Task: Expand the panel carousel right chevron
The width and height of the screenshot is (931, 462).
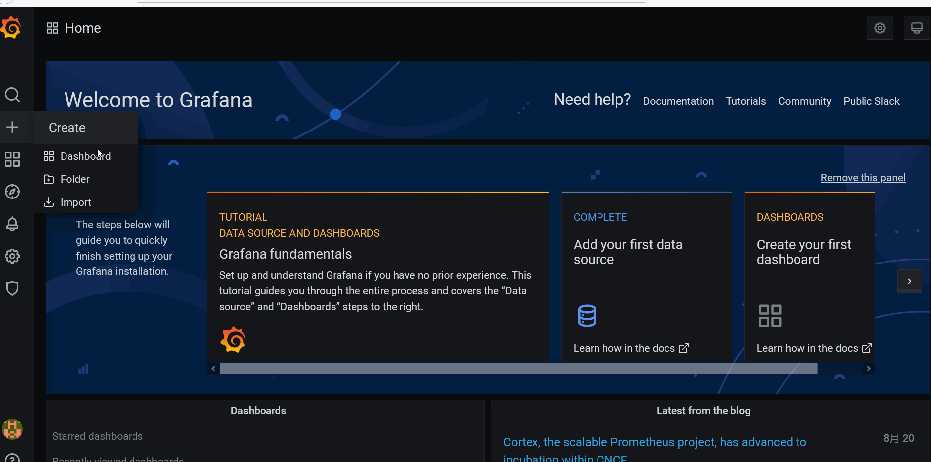Action: (x=910, y=281)
